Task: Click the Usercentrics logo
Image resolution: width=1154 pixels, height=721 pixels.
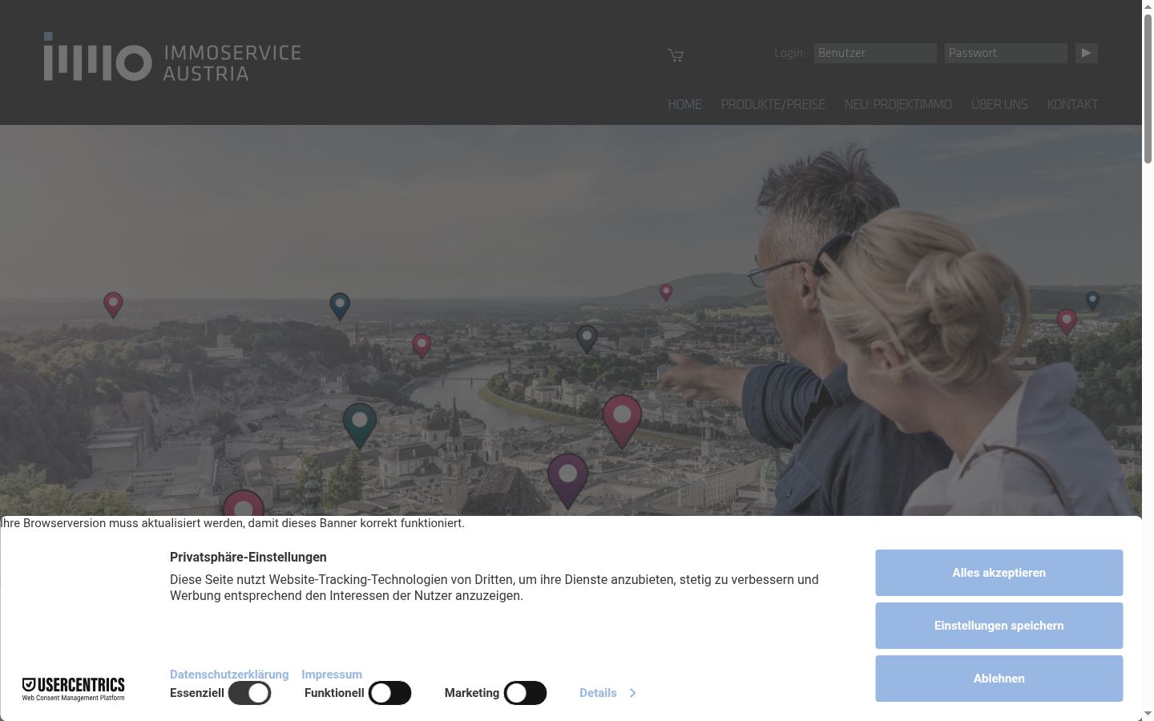Action: pyautogui.click(x=73, y=688)
